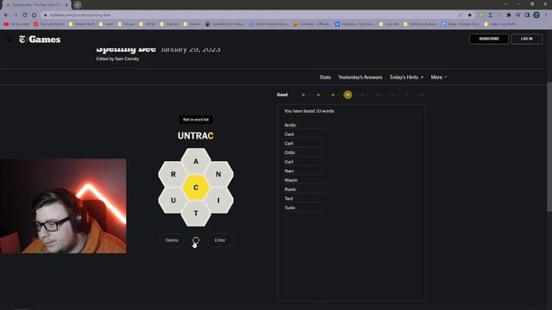Open the Chrome three-dot menu
Image resolution: width=552 pixels, height=310 pixels.
[546, 15]
